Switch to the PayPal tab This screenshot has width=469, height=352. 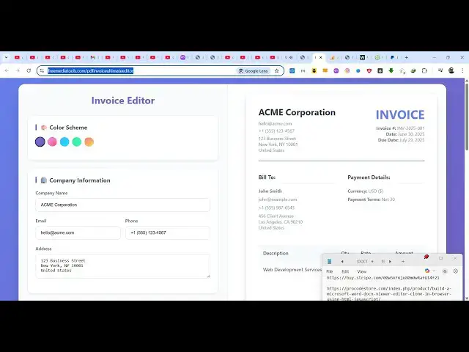392,57
